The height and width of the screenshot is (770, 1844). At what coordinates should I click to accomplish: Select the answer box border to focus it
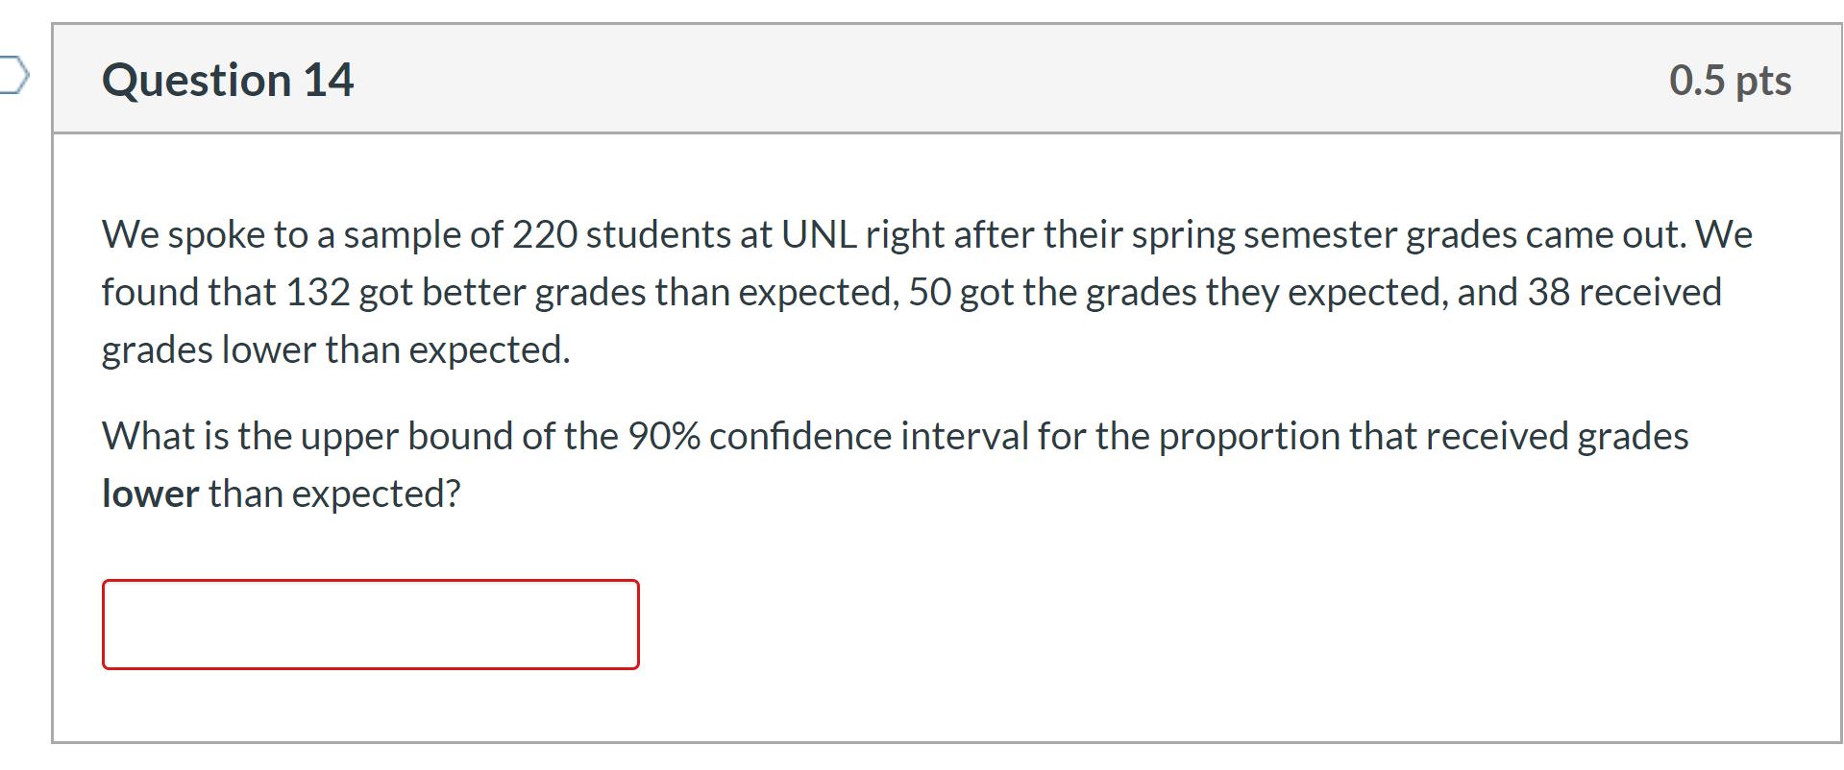370,582
